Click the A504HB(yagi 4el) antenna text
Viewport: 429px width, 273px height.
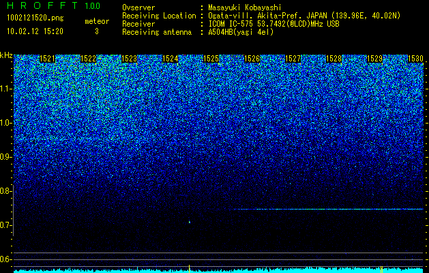click(241, 32)
